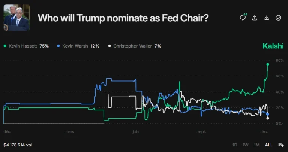Viewport: 288px width, 152px height.
Task: Click the share upload icon
Action: (x=255, y=18)
